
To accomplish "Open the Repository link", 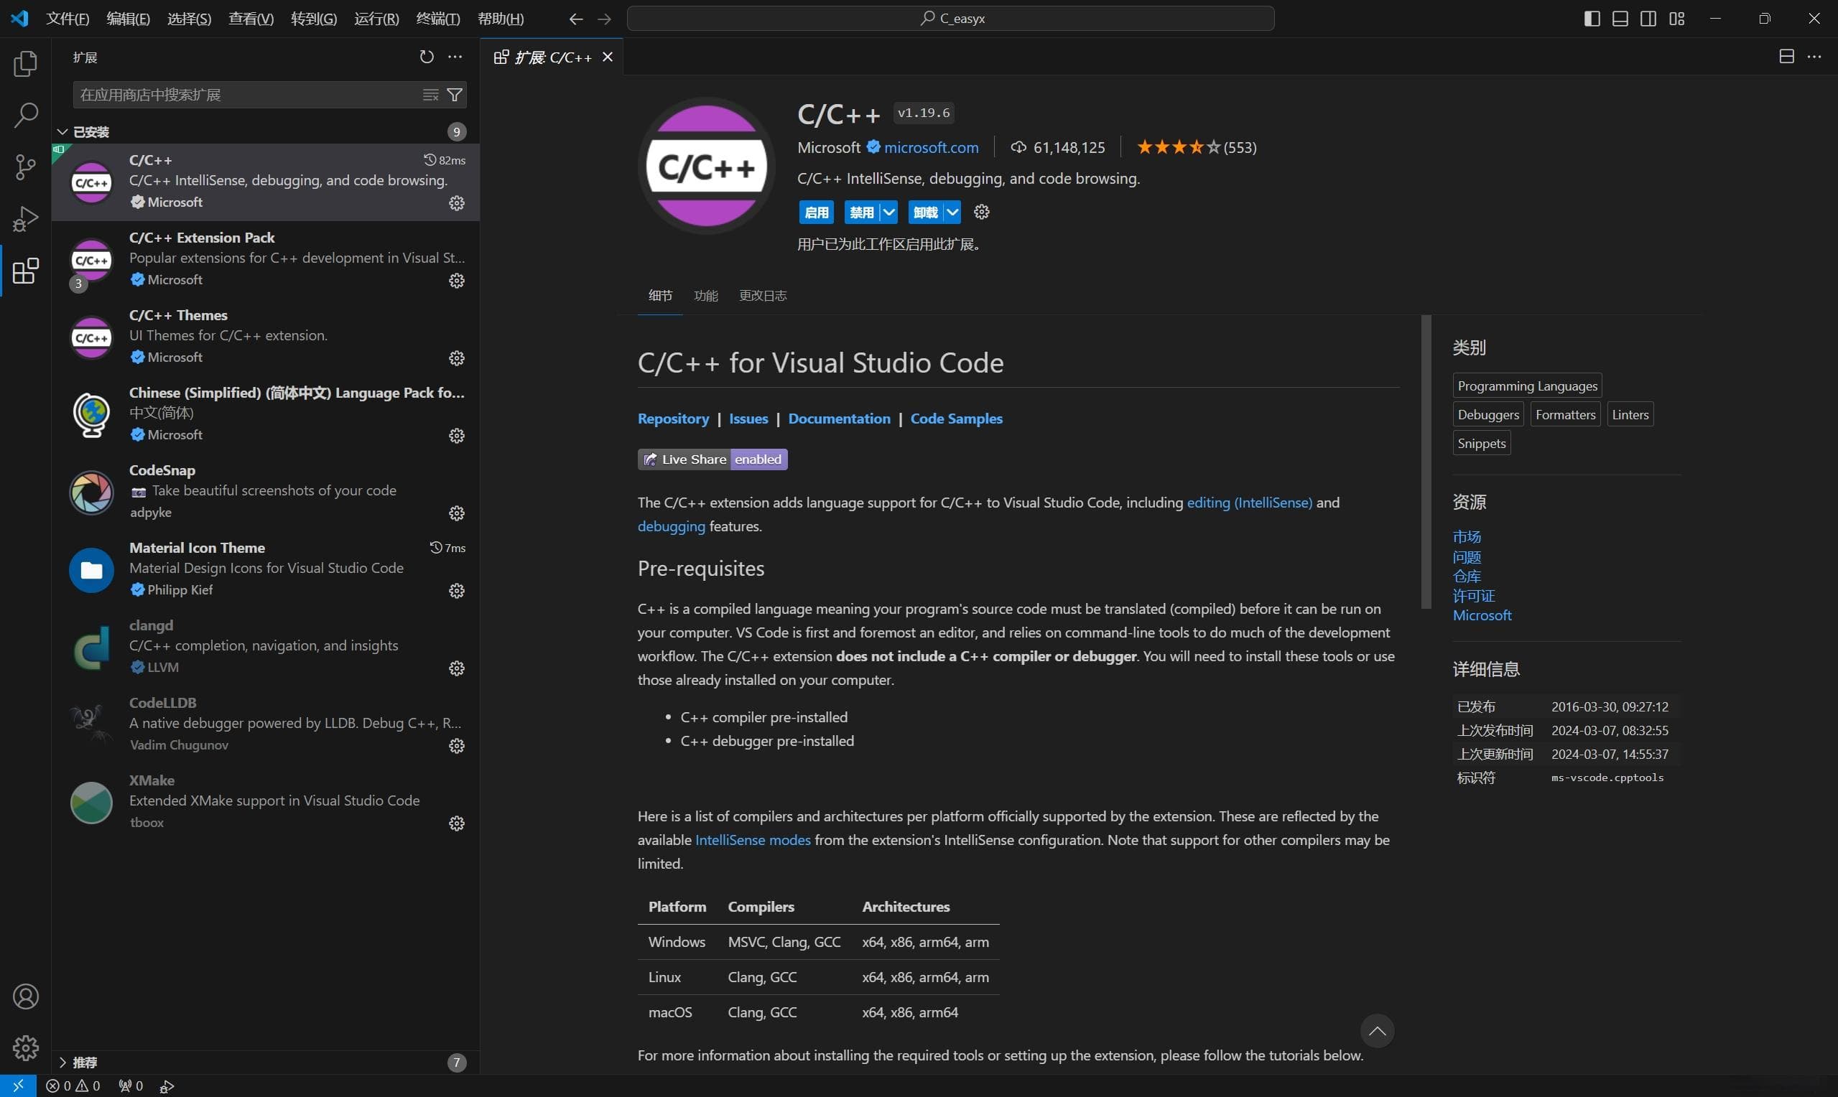I will click(x=673, y=419).
